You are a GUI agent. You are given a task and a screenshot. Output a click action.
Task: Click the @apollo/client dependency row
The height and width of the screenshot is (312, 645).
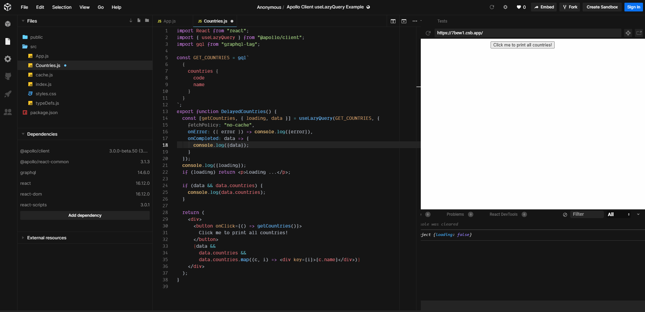pos(85,151)
